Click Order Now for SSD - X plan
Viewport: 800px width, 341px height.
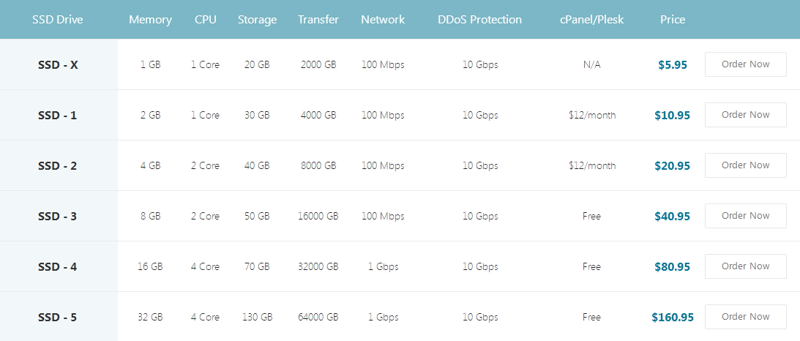click(745, 64)
